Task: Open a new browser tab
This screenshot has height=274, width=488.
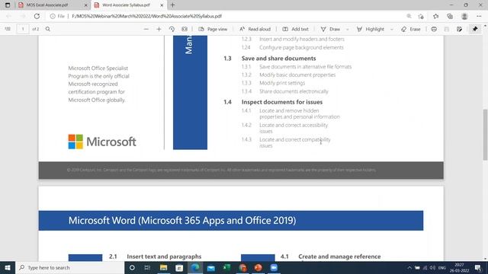Action: click(x=173, y=5)
